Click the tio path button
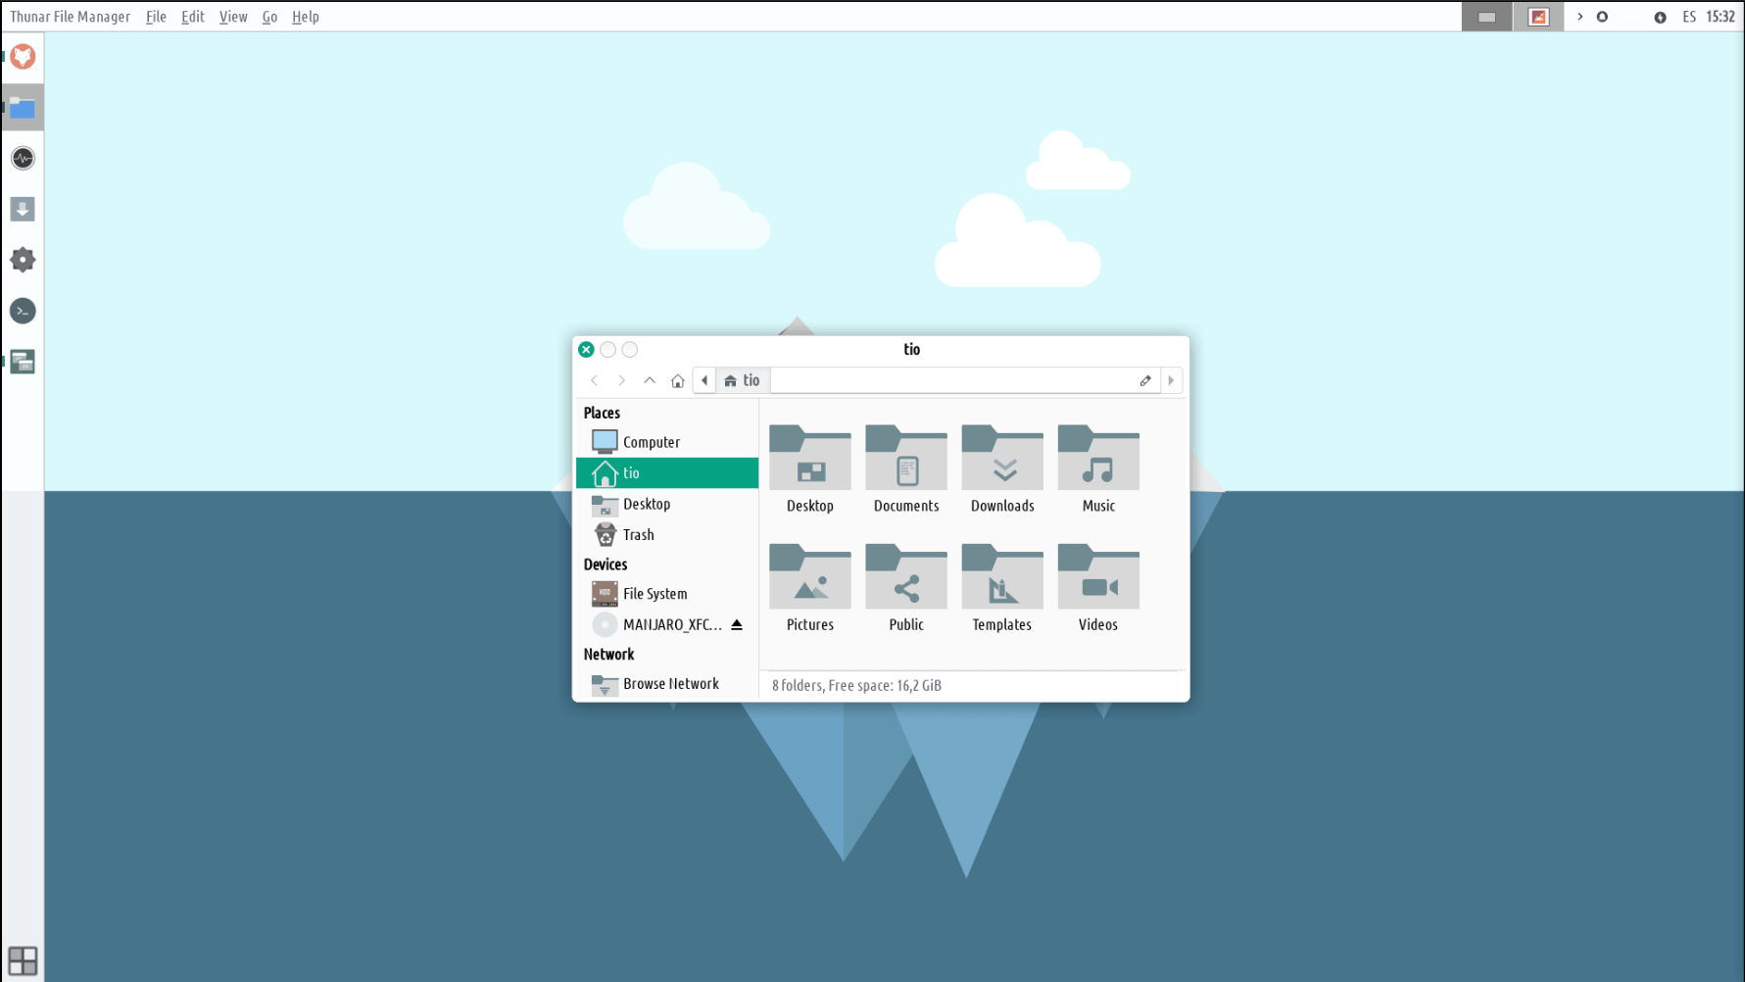Image resolution: width=1745 pixels, height=982 pixels. pos(743,380)
